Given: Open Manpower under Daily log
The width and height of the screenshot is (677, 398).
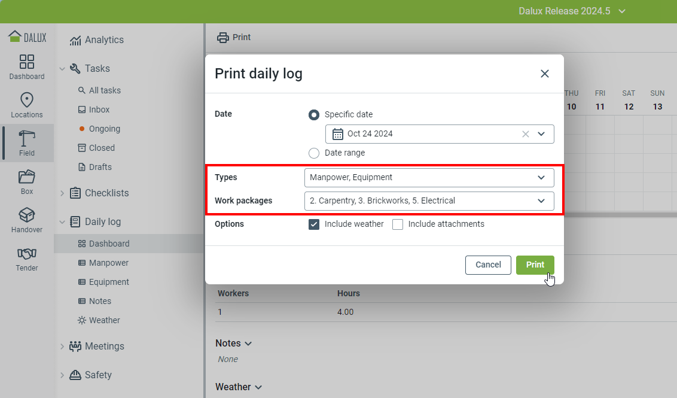Looking at the screenshot, I should [x=108, y=263].
